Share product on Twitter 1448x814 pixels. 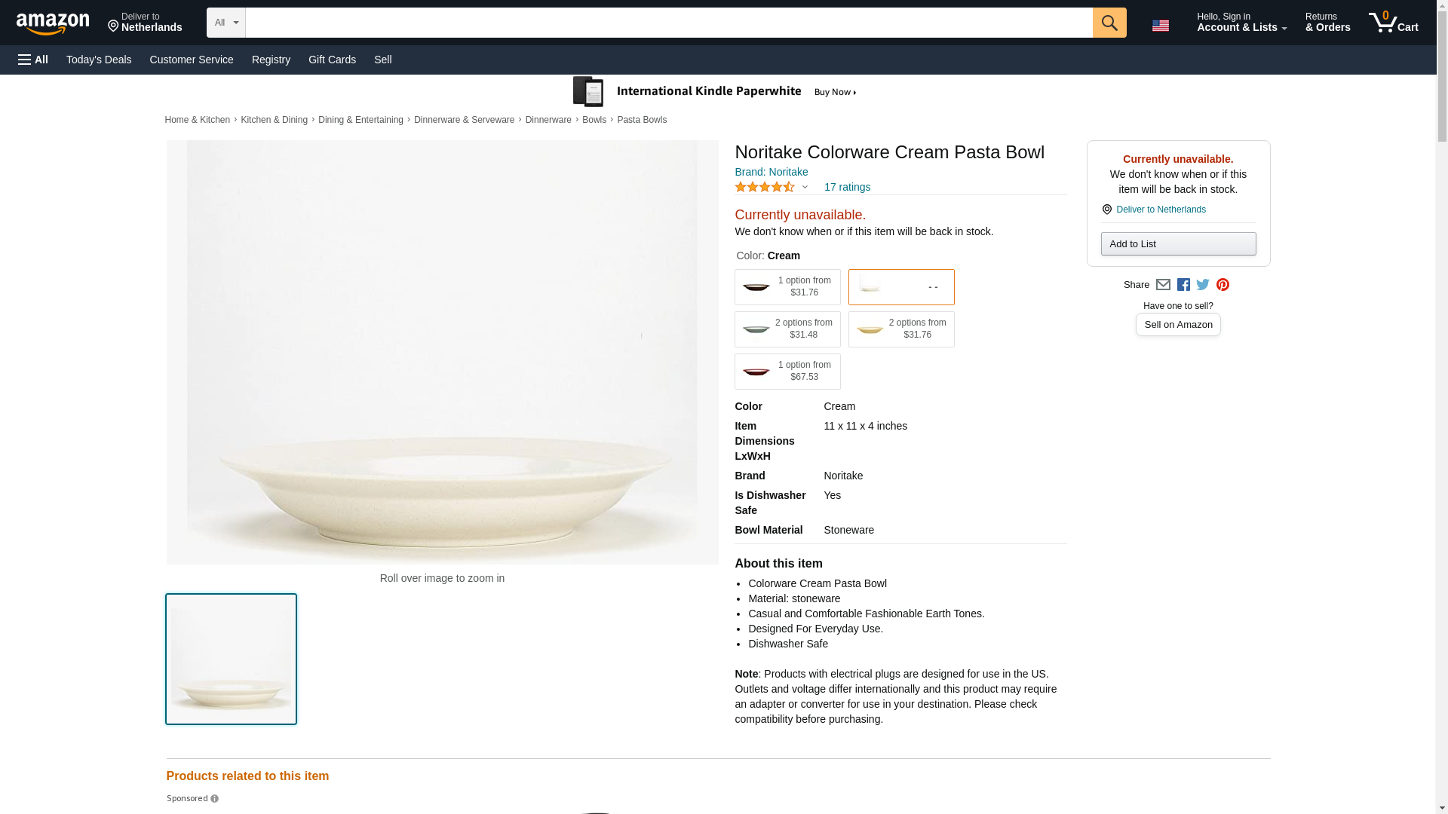coord(1203,285)
